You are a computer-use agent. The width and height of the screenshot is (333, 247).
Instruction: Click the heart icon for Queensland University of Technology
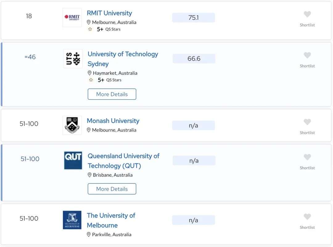pos(307,157)
